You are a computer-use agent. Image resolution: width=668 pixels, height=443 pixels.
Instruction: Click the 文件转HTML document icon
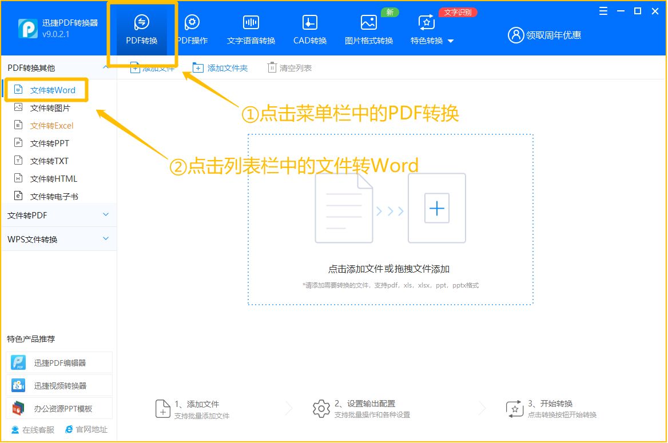18,178
